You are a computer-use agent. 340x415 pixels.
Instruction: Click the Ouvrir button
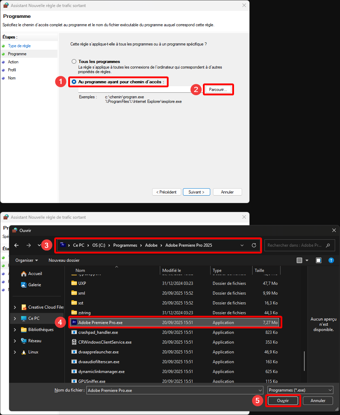(x=283, y=401)
